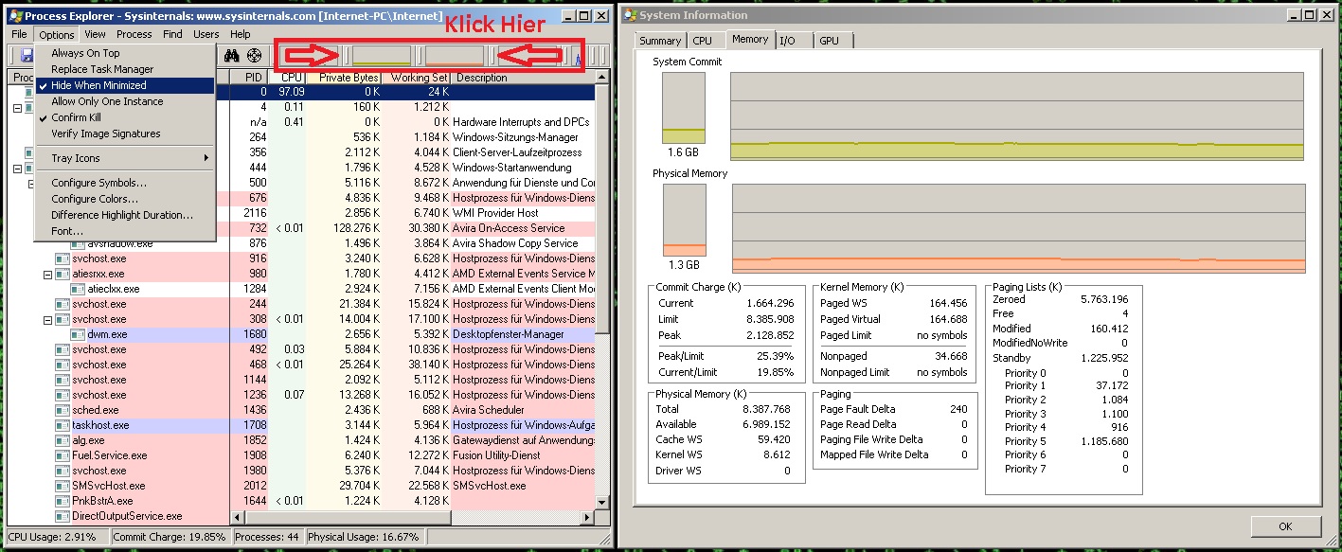Image resolution: width=1342 pixels, height=552 pixels.
Task: Sort by the Description column header
Action: pyautogui.click(x=523, y=78)
